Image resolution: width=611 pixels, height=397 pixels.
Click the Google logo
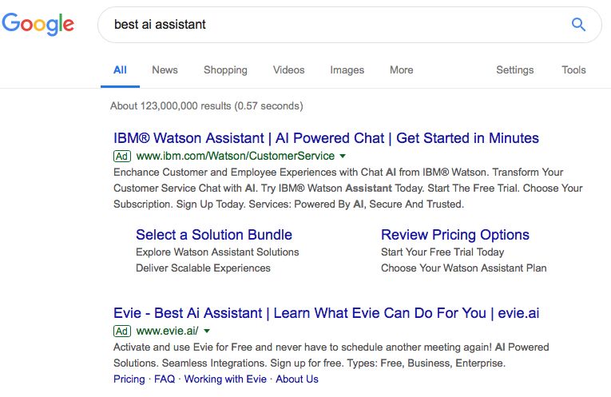tap(38, 24)
